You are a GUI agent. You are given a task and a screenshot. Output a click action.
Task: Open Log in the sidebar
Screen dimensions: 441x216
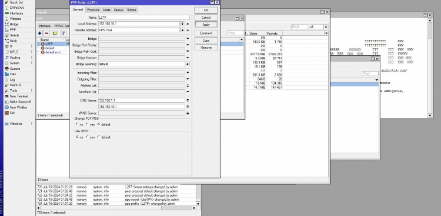tap(12, 79)
